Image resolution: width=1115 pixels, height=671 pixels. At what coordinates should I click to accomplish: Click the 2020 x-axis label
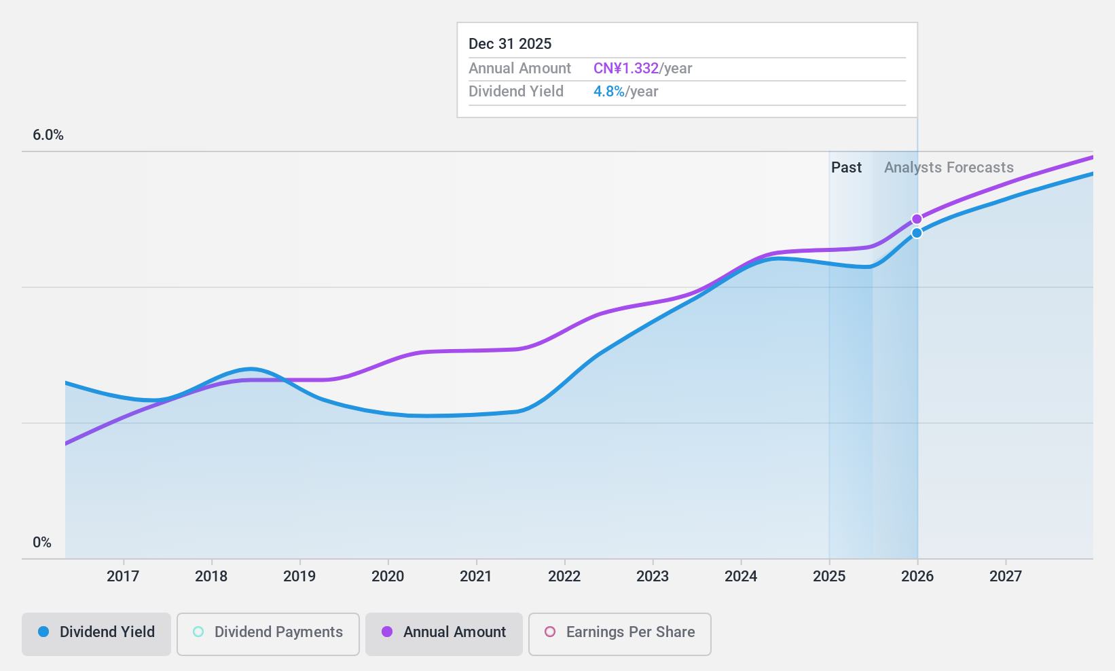(388, 577)
